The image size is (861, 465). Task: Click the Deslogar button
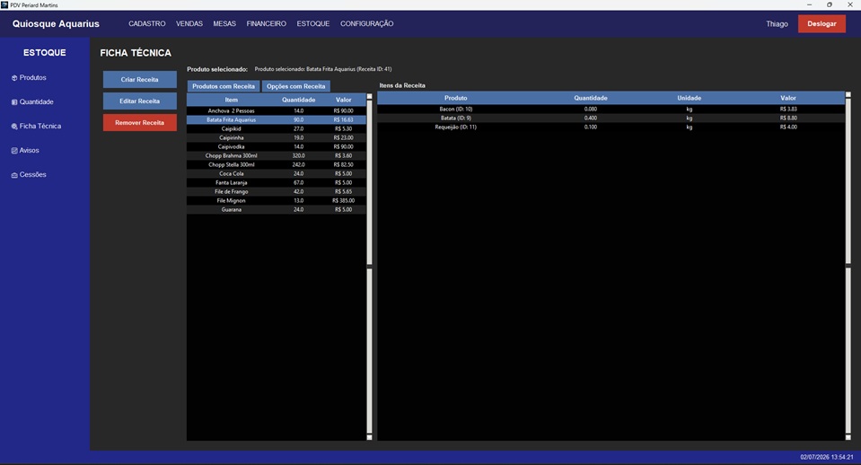(x=821, y=23)
